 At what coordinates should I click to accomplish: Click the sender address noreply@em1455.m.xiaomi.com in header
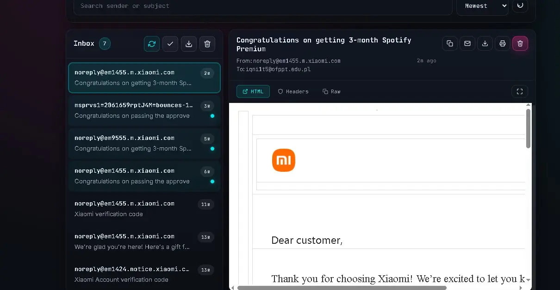click(x=297, y=61)
